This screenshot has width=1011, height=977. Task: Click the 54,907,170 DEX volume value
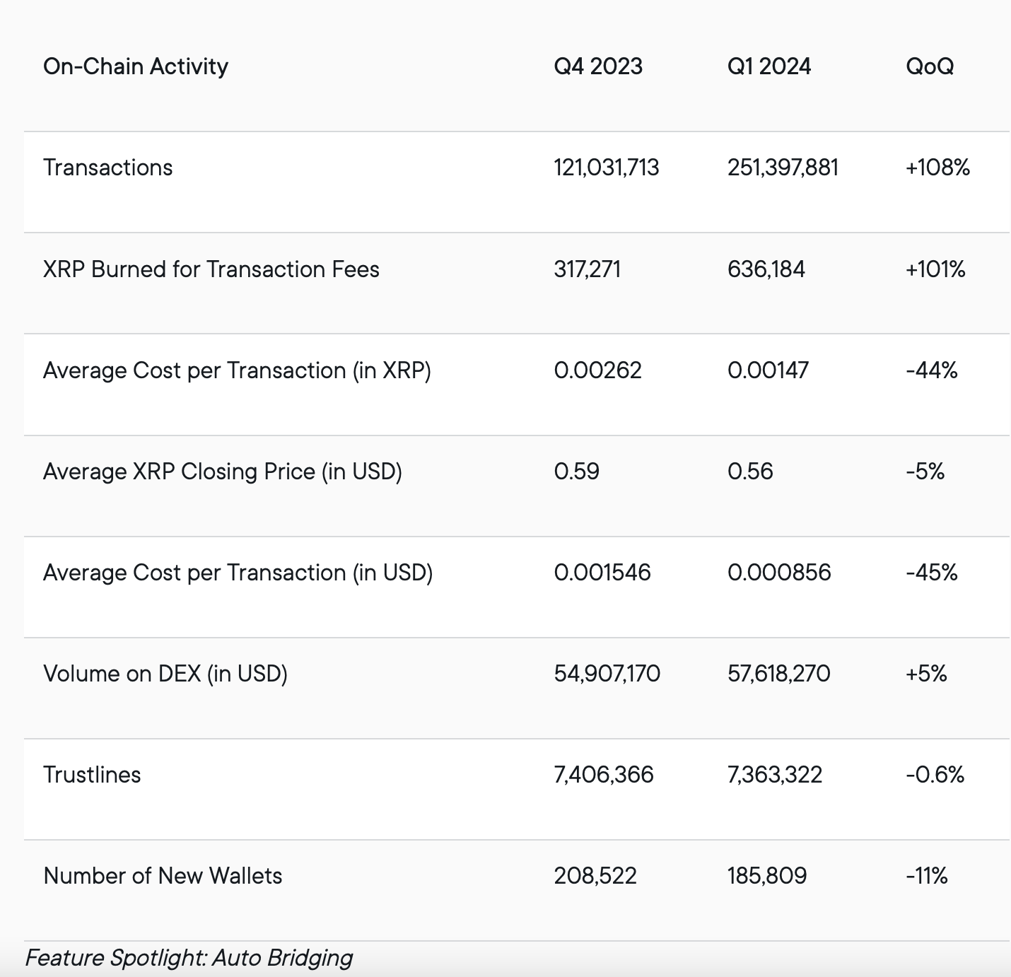pos(607,674)
